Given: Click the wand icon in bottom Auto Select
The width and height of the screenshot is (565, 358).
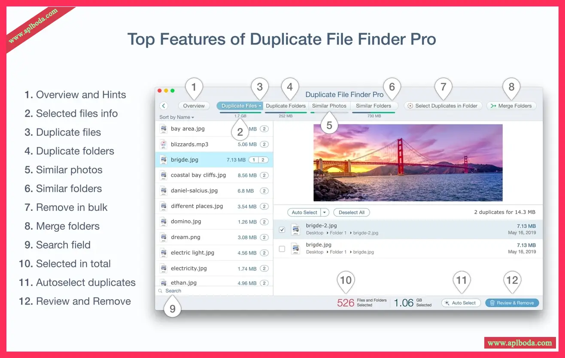Looking at the screenshot, I should click(x=447, y=303).
